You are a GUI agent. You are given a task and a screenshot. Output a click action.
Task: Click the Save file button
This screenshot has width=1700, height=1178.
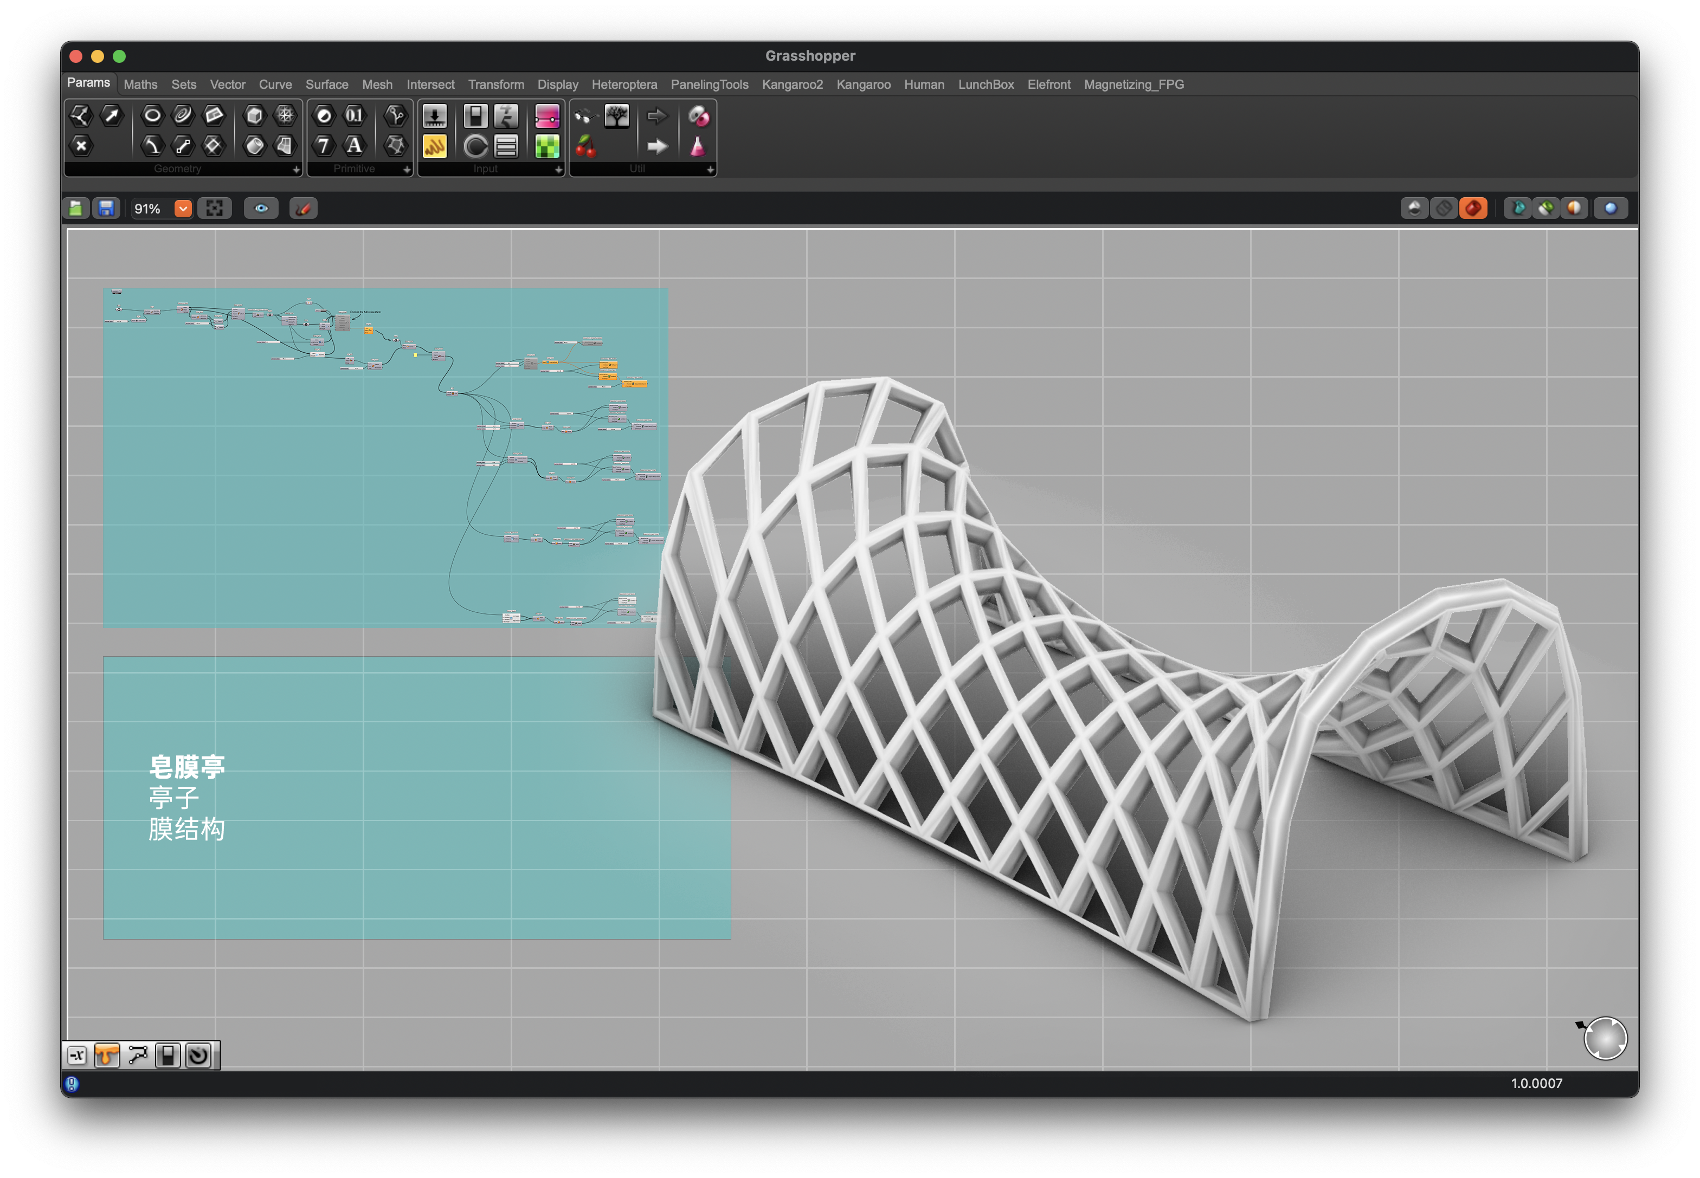[106, 209]
